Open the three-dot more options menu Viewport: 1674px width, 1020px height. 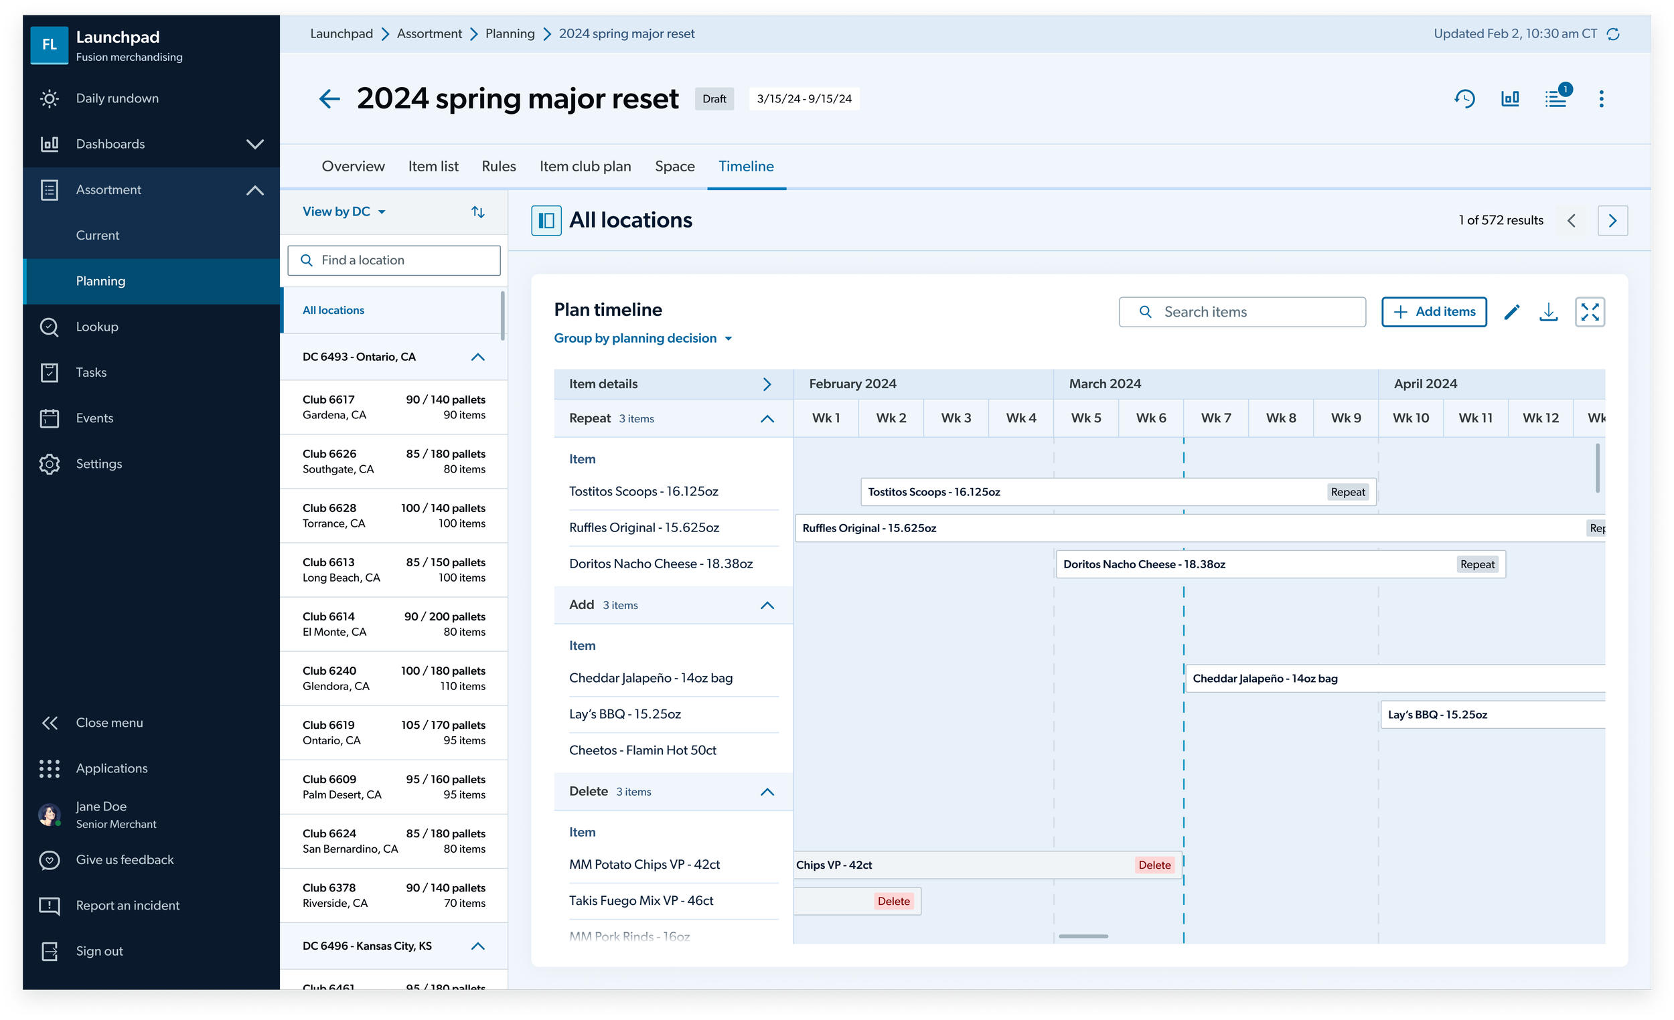pos(1601,99)
